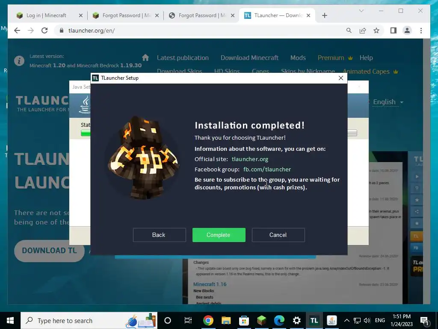
Task: Open the volume speaker icon in tray
Action: (x=367, y=320)
